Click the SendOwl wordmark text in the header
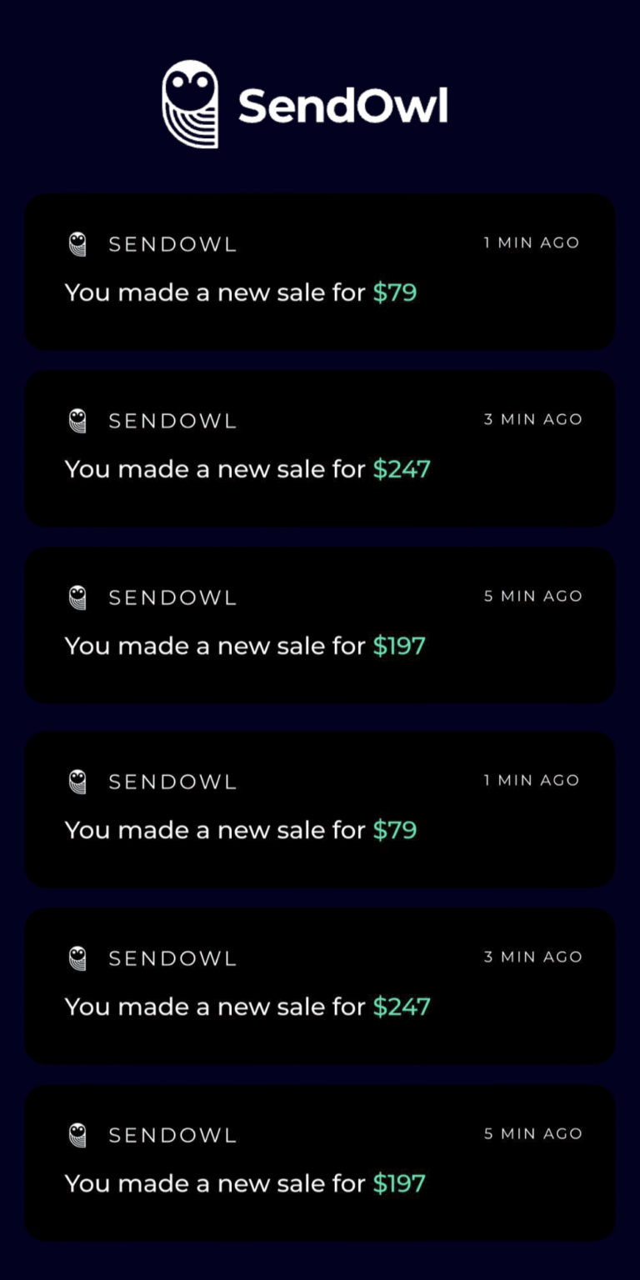 [342, 107]
